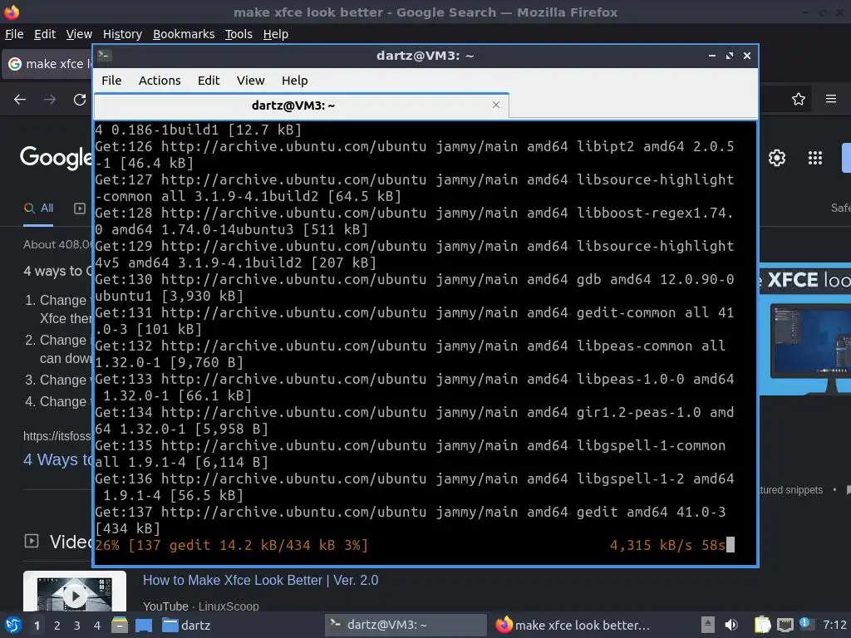Play the YouTube video thumbnail
The height and width of the screenshot is (638, 851).
75,594
